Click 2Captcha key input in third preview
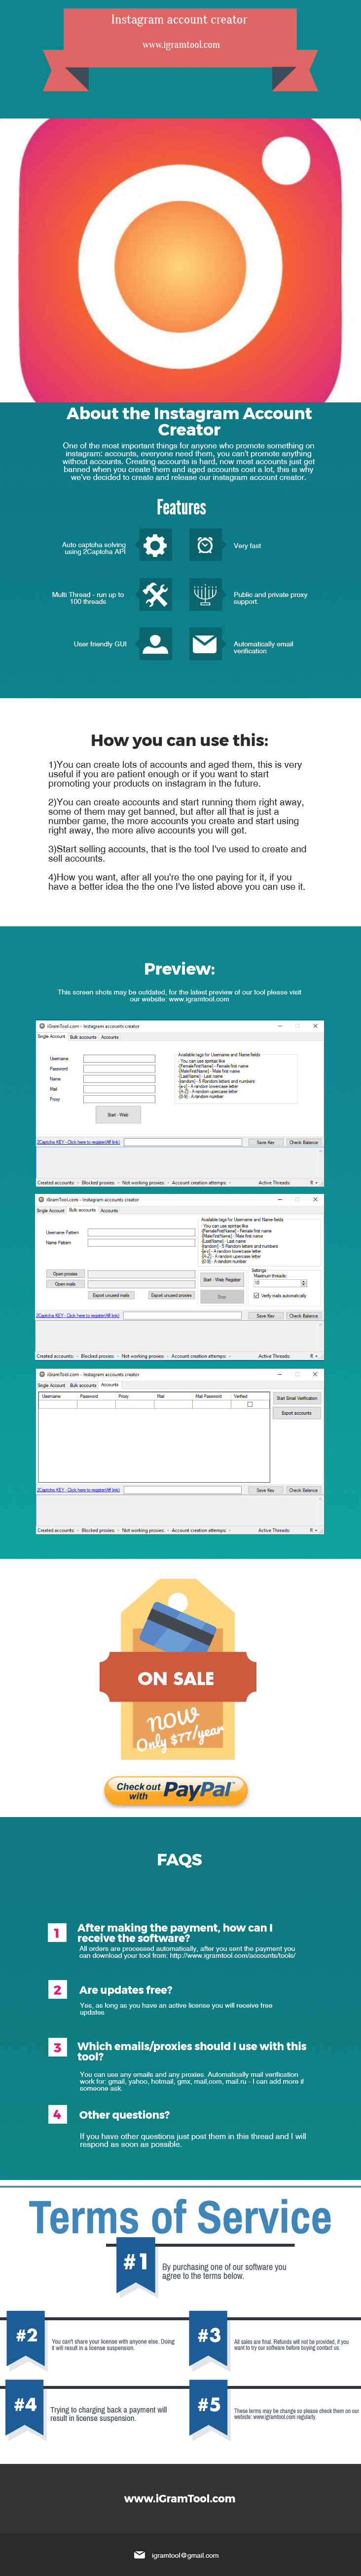This screenshot has height=2576, width=361. tap(183, 1490)
